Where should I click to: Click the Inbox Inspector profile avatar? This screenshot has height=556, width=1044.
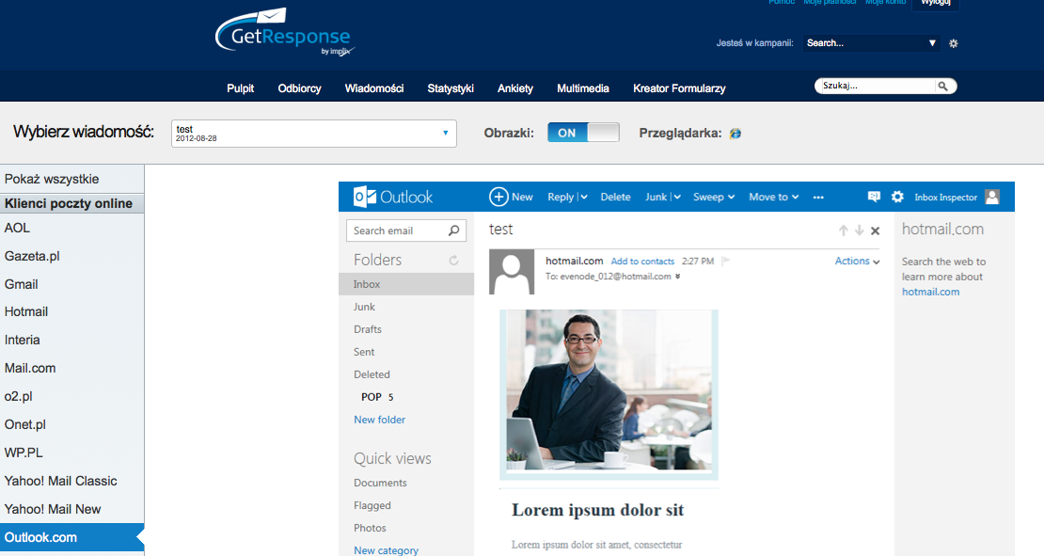point(992,197)
